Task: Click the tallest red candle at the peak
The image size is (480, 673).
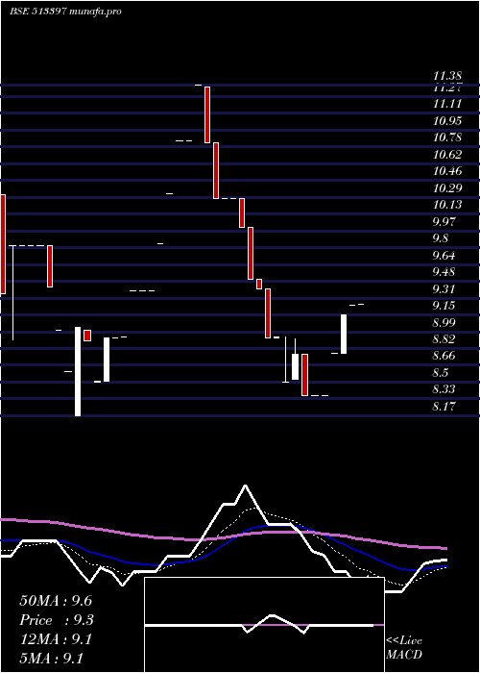Action: click(x=207, y=114)
